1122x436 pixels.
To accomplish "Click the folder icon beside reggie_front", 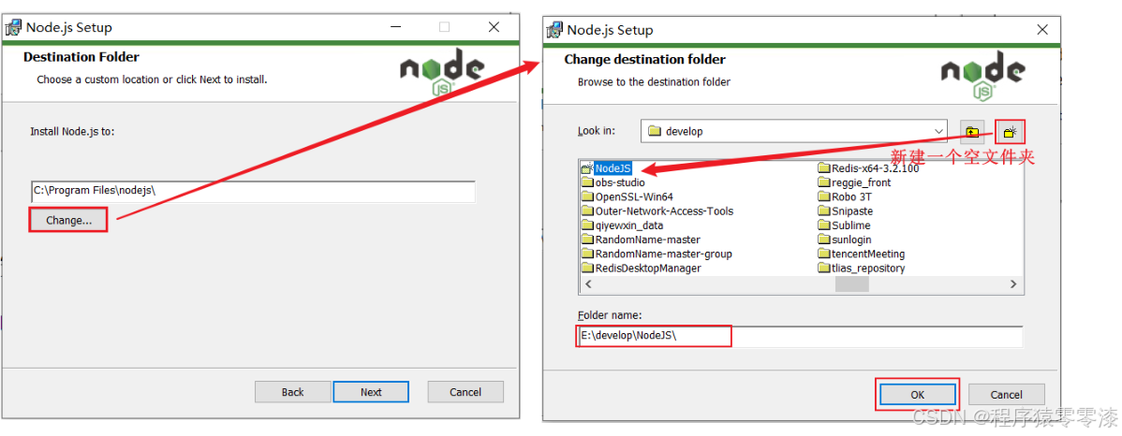I will pos(823,182).
